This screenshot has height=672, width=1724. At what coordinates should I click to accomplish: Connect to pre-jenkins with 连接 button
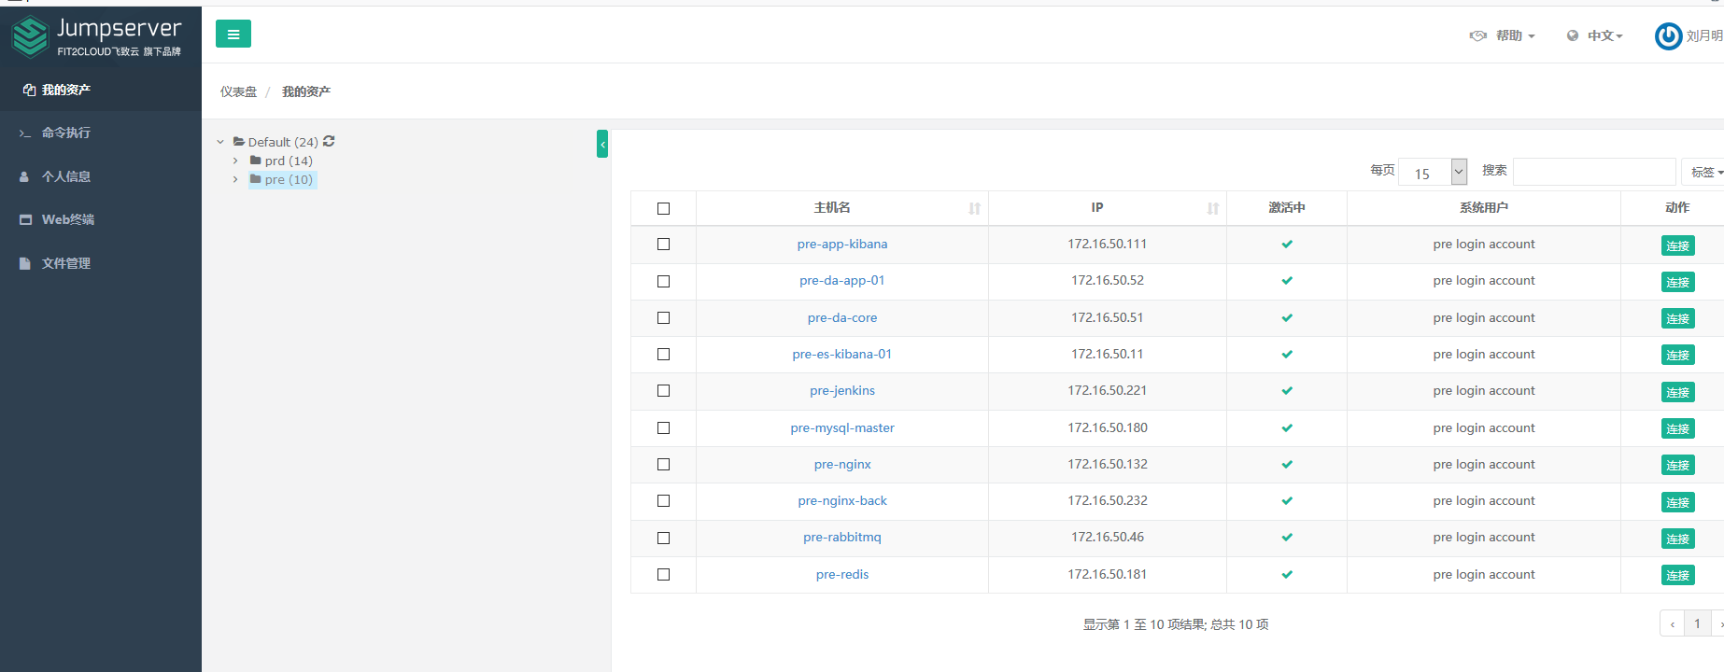(x=1678, y=392)
